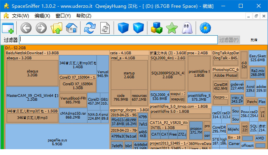
Task: Select the BaiduNetdiskDownload - 13.8GB folder header
Action: tap(57, 53)
